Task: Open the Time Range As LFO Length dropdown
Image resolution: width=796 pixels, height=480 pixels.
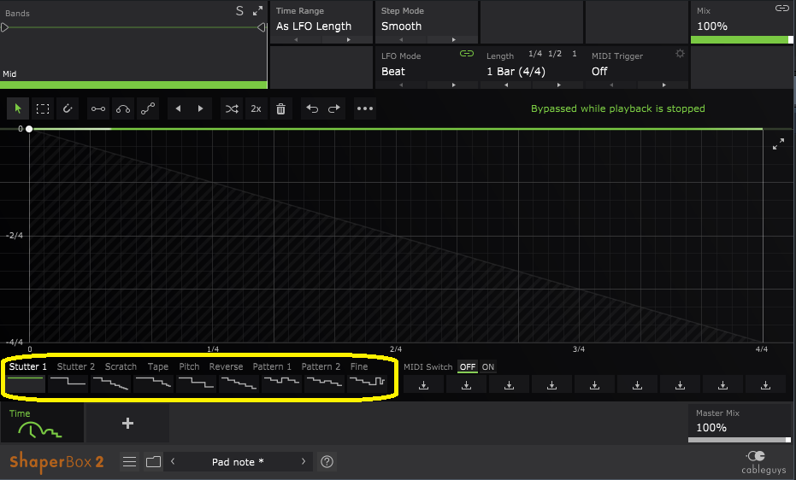Action: tap(314, 26)
